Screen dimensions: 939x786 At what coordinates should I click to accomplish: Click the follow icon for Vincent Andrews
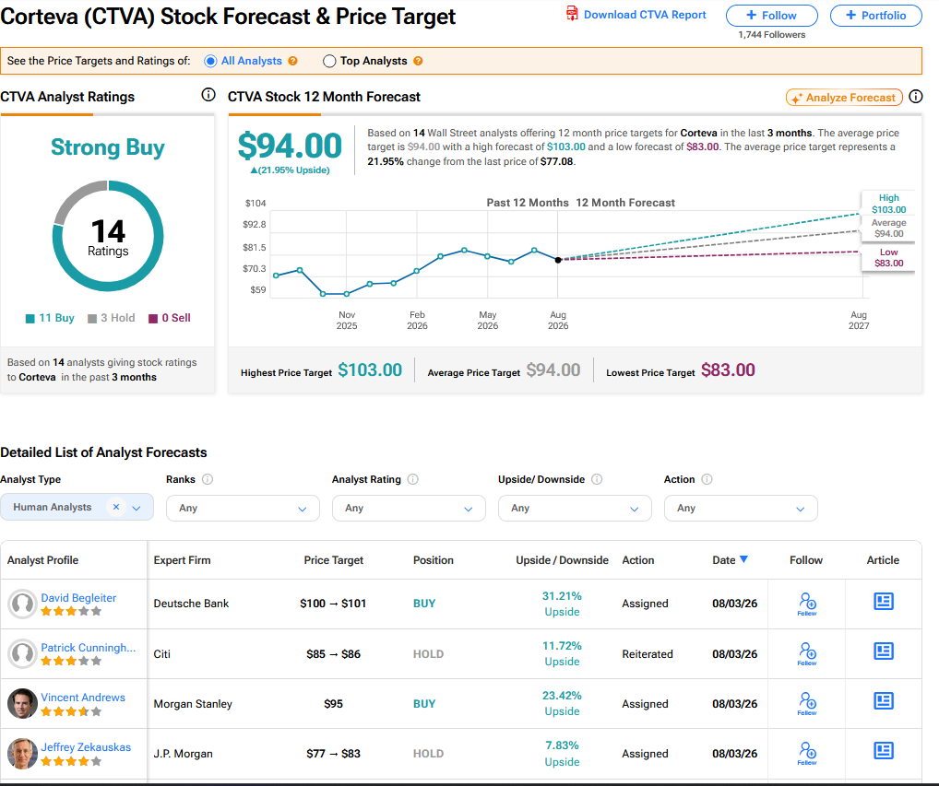coord(807,703)
